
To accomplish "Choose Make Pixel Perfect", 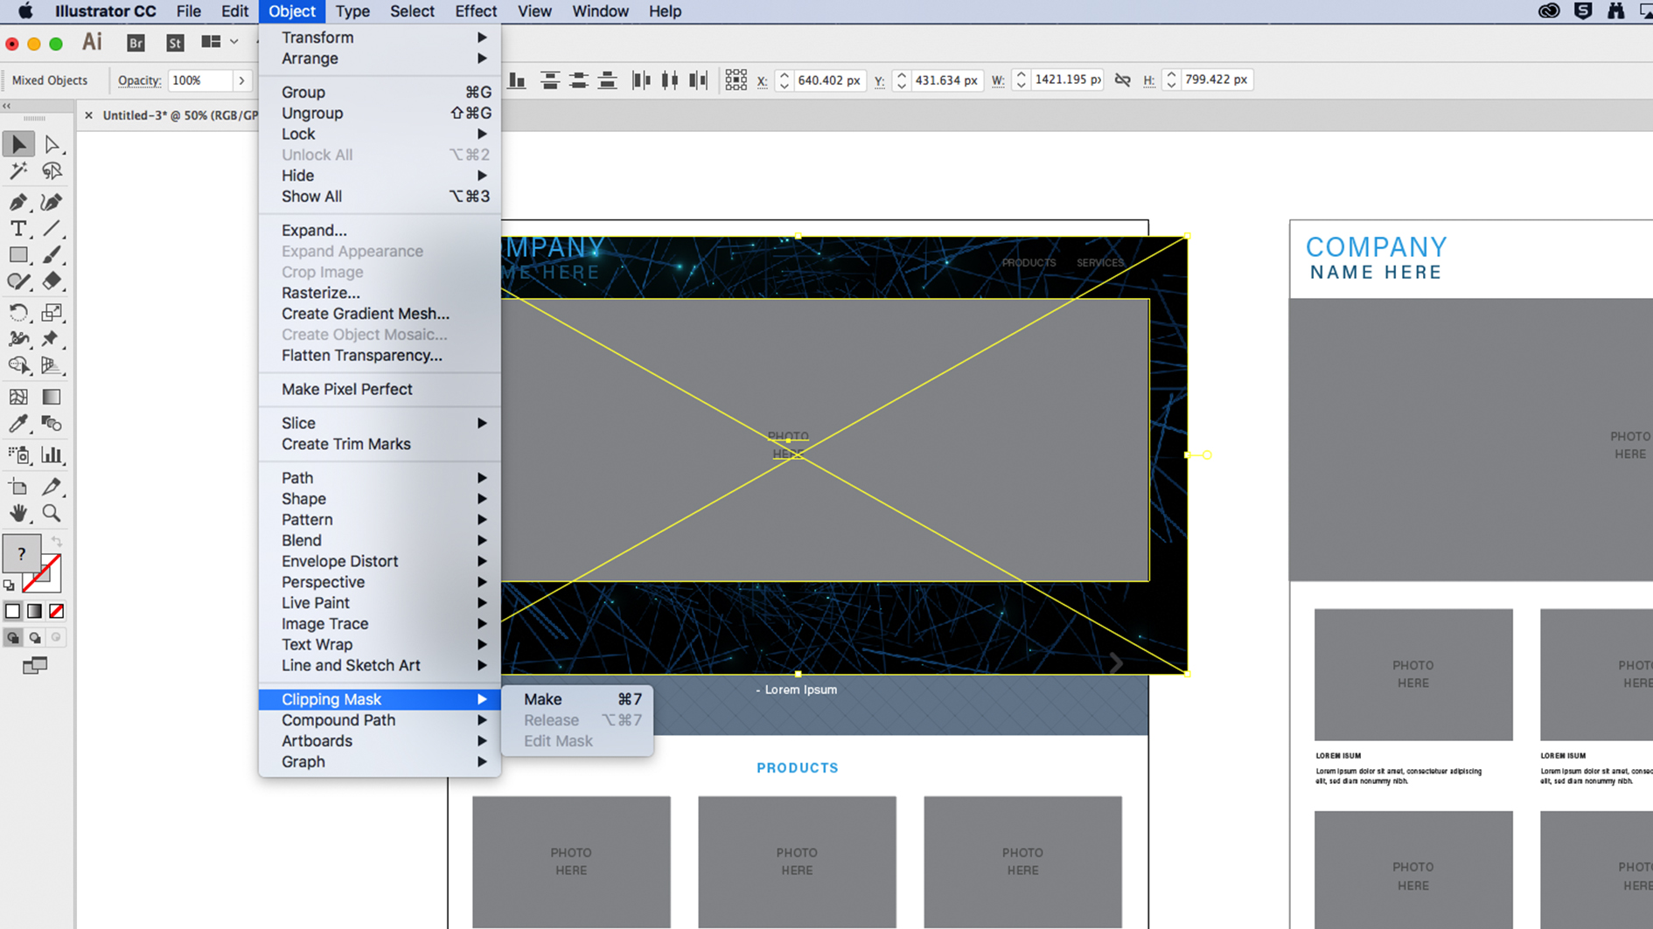I will 380,389.
